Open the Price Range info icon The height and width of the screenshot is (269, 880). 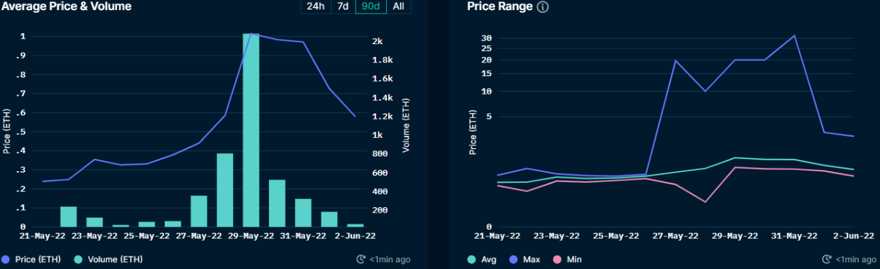coord(543,7)
